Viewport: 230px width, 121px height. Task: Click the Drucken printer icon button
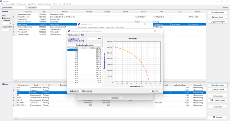(74, 91)
